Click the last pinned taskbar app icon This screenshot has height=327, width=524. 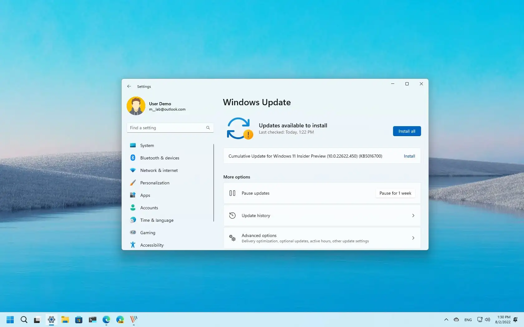tap(134, 320)
